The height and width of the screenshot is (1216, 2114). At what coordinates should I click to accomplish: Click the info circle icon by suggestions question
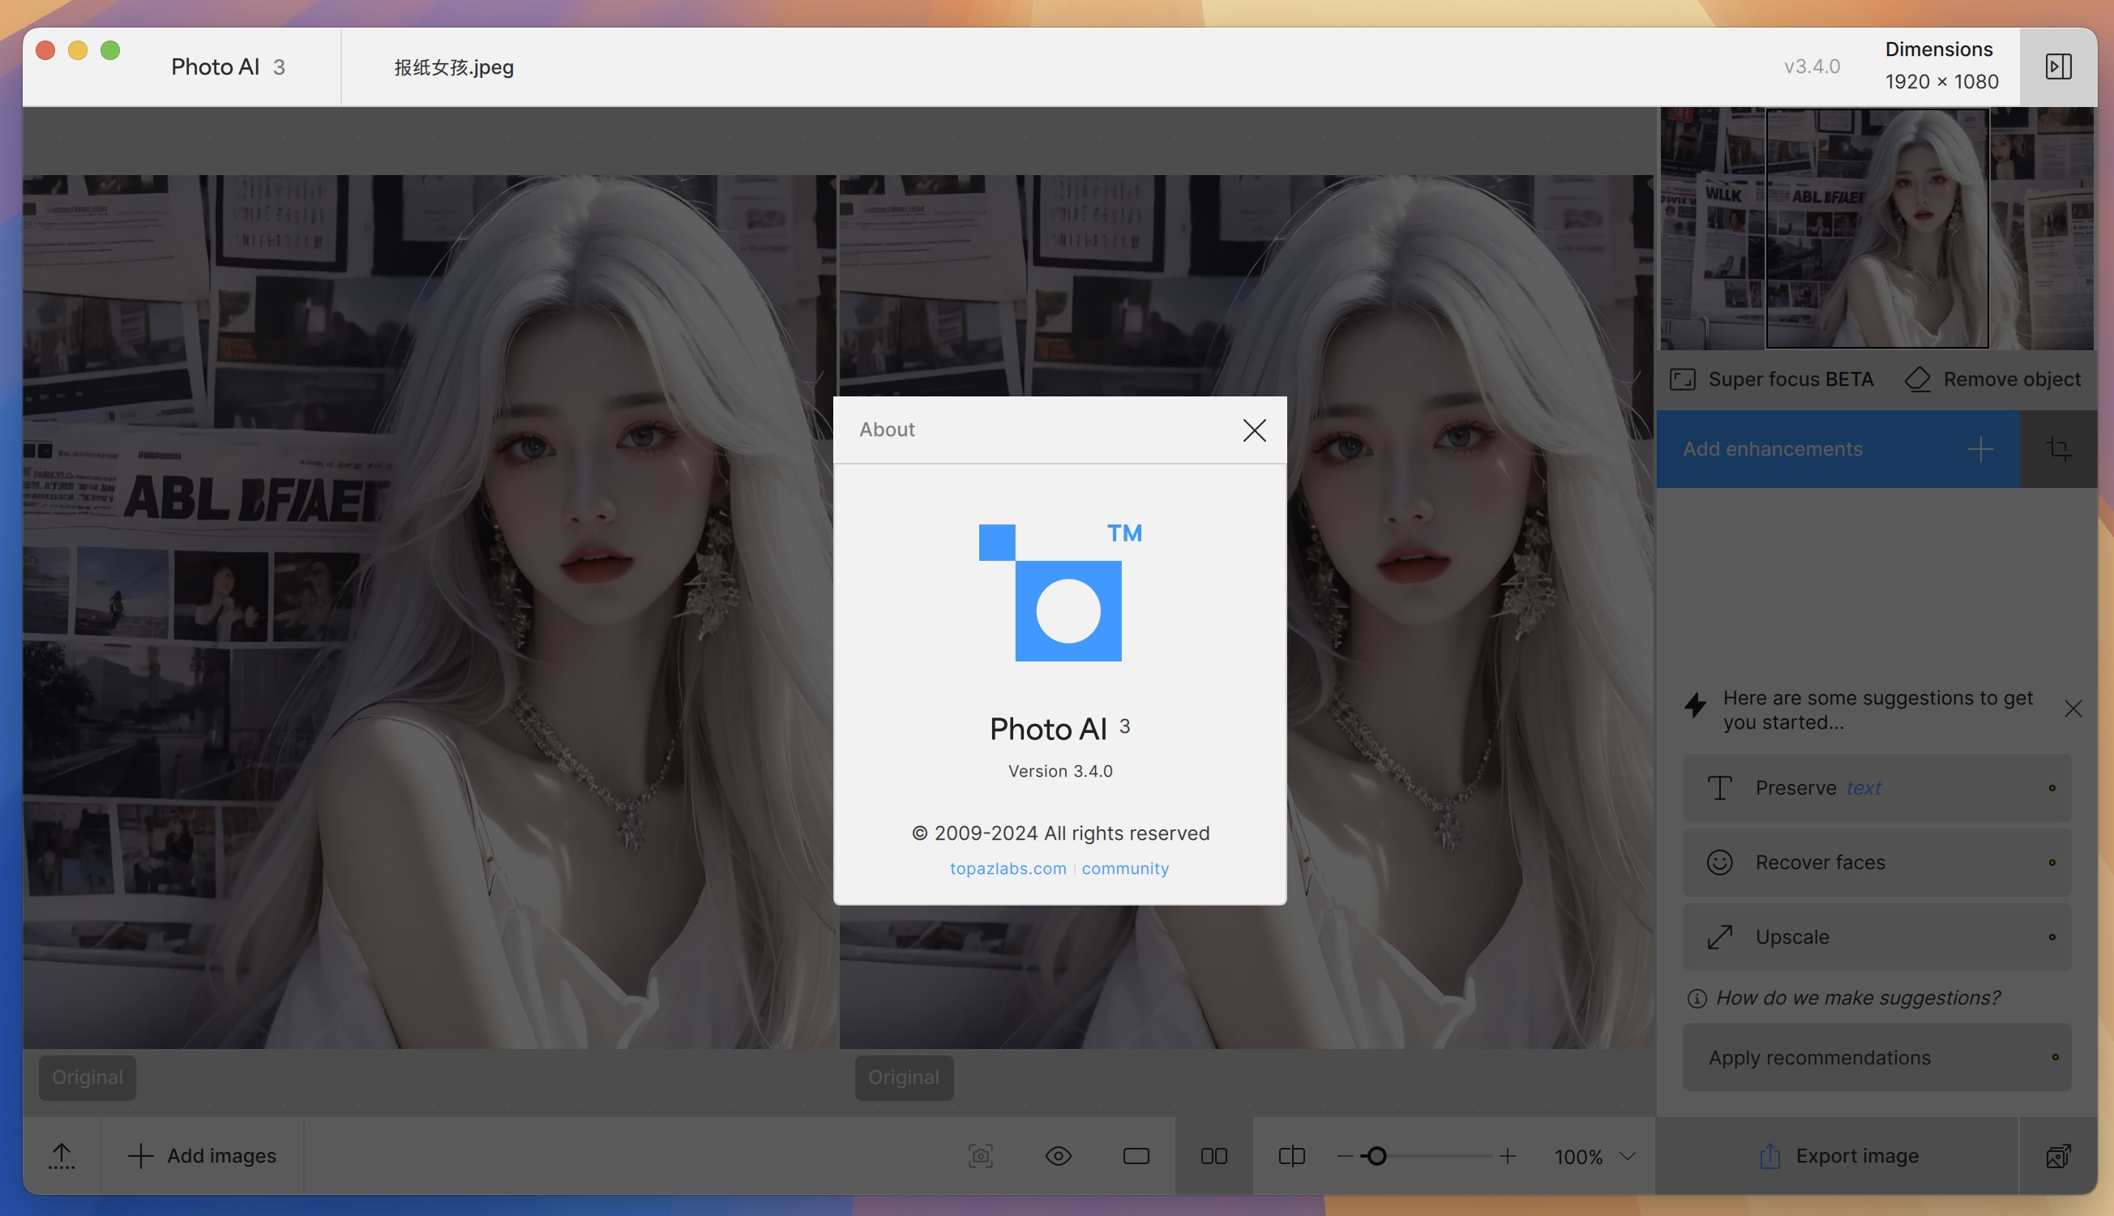pyautogui.click(x=1696, y=998)
